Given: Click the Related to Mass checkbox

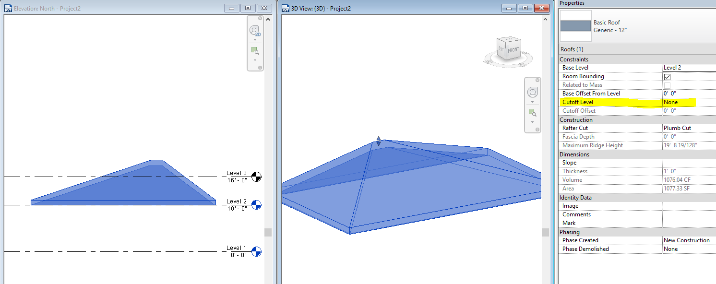Looking at the screenshot, I should [667, 84].
